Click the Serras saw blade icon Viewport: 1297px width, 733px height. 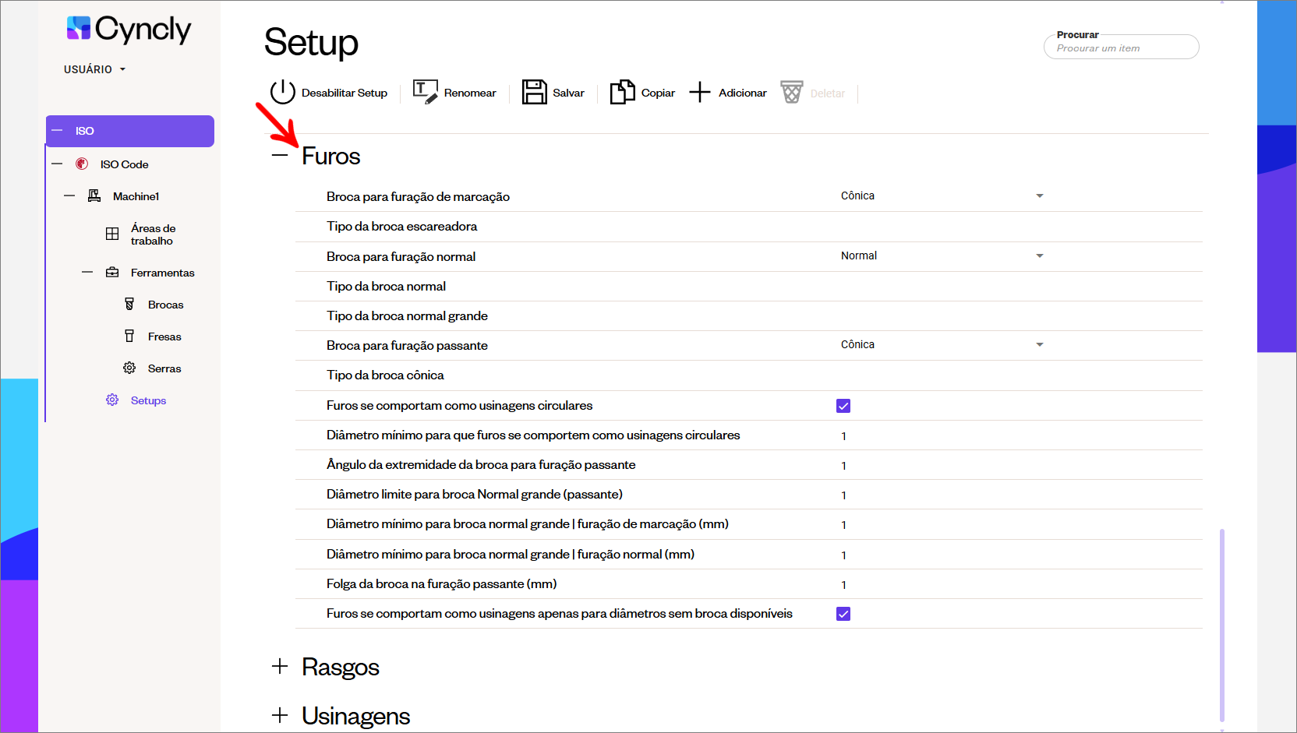[129, 368]
